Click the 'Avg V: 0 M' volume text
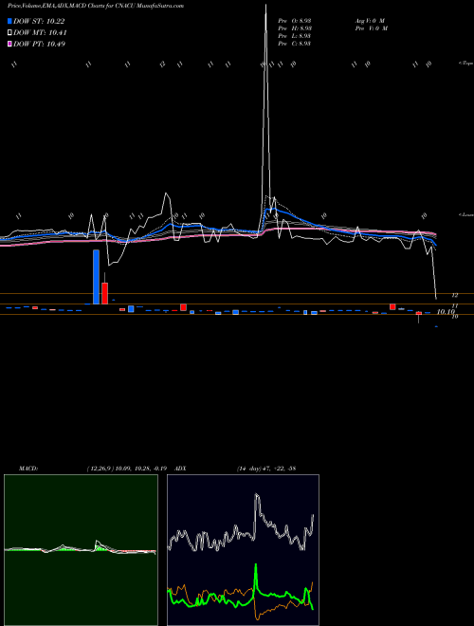Image resolution: width=474 pixels, height=626 pixels. [370, 21]
